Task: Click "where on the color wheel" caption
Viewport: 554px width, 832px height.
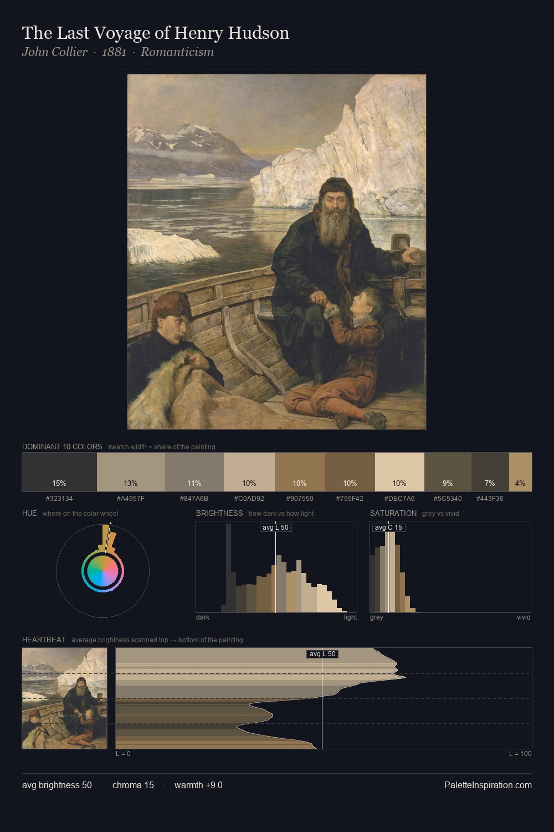Action: point(80,514)
